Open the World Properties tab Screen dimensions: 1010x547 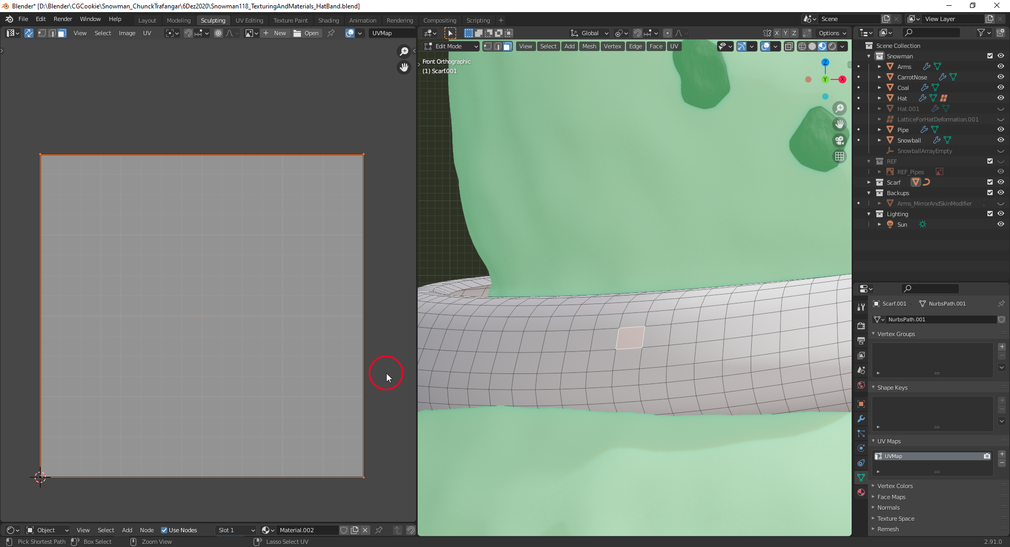coord(861,385)
